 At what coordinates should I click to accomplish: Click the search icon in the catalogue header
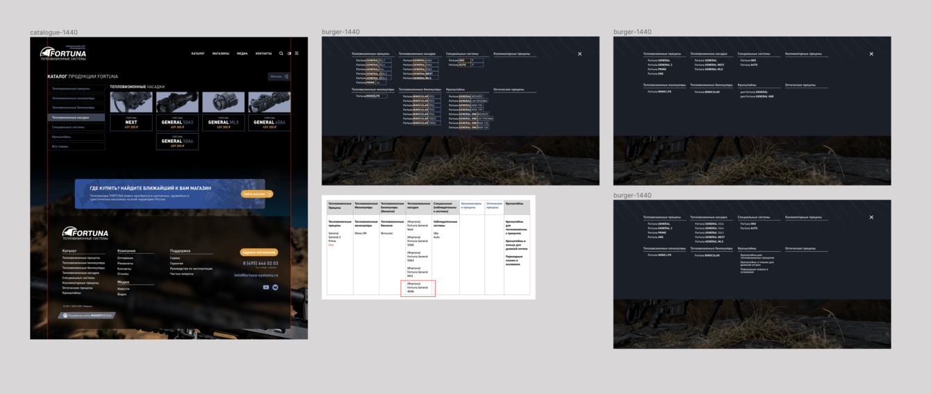point(281,53)
